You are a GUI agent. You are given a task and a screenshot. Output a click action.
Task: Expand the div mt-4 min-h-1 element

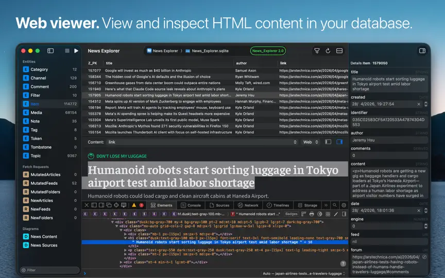(x=121, y=262)
